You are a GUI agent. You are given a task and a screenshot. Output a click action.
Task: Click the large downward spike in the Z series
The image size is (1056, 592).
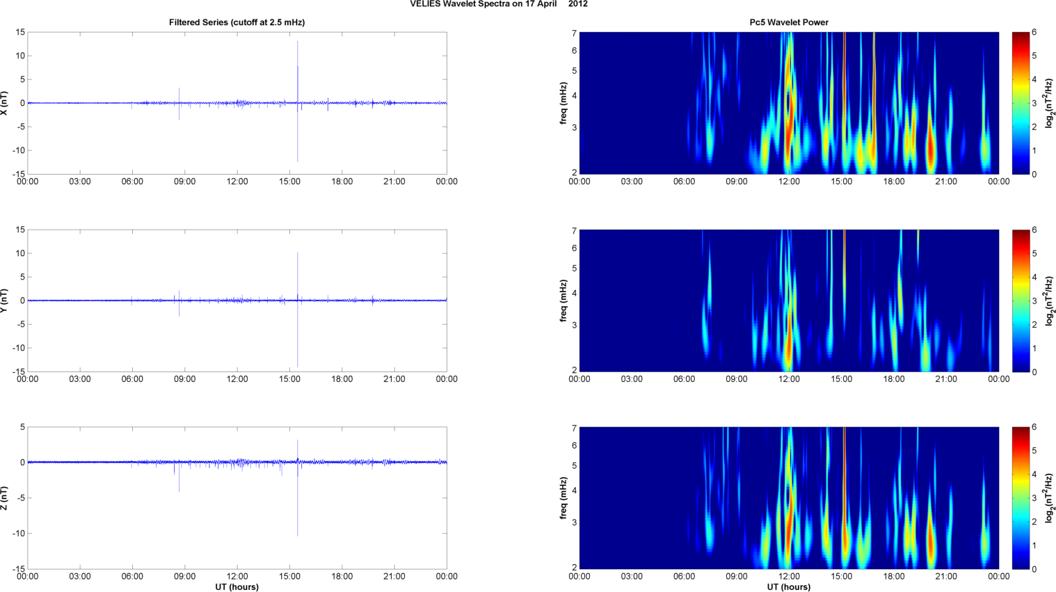(298, 499)
